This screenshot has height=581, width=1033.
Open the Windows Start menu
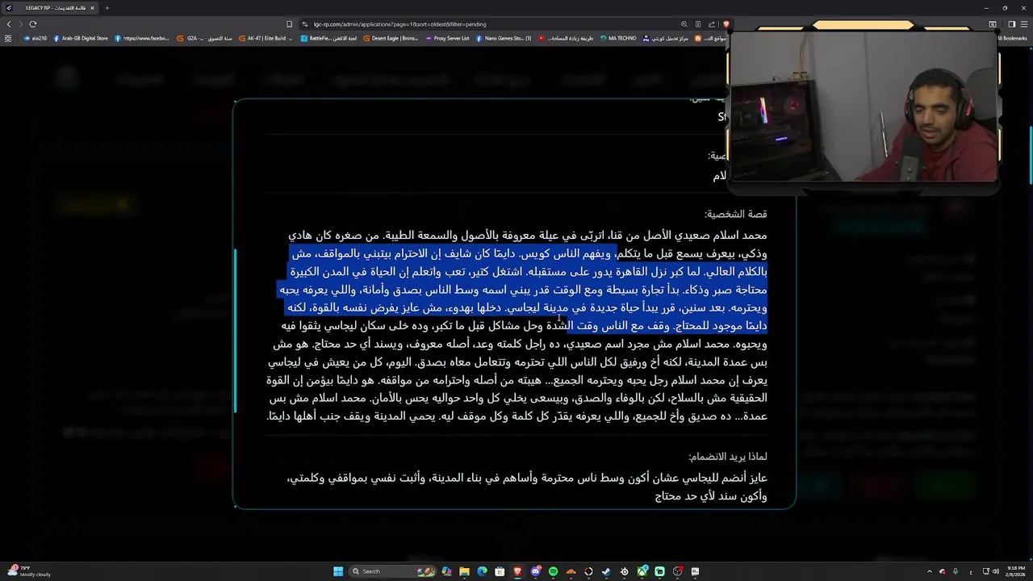pyautogui.click(x=338, y=571)
